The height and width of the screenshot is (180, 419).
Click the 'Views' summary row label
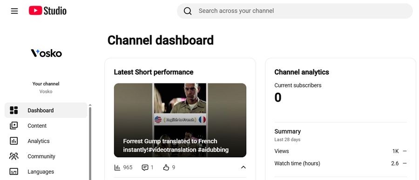282,151
